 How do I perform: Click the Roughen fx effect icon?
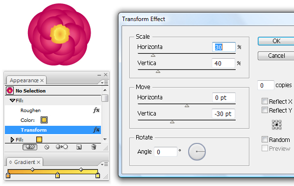(97, 110)
